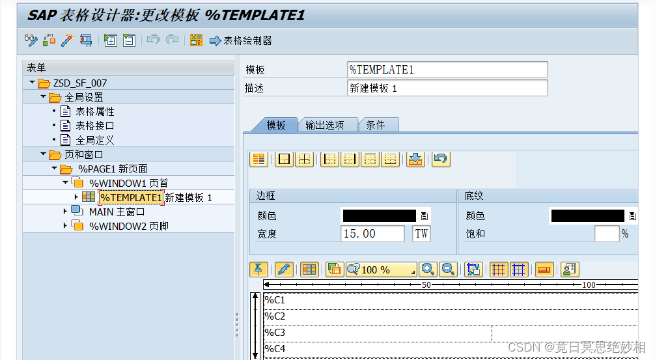Collapse the 页和窗口 folder
The image size is (655, 360).
[x=43, y=154]
